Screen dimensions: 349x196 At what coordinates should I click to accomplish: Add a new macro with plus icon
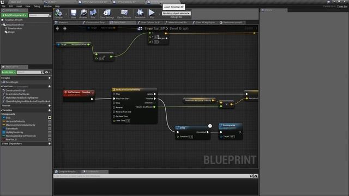point(50,106)
